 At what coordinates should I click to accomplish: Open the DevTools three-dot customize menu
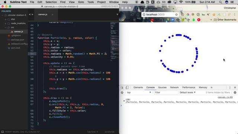point(230,87)
